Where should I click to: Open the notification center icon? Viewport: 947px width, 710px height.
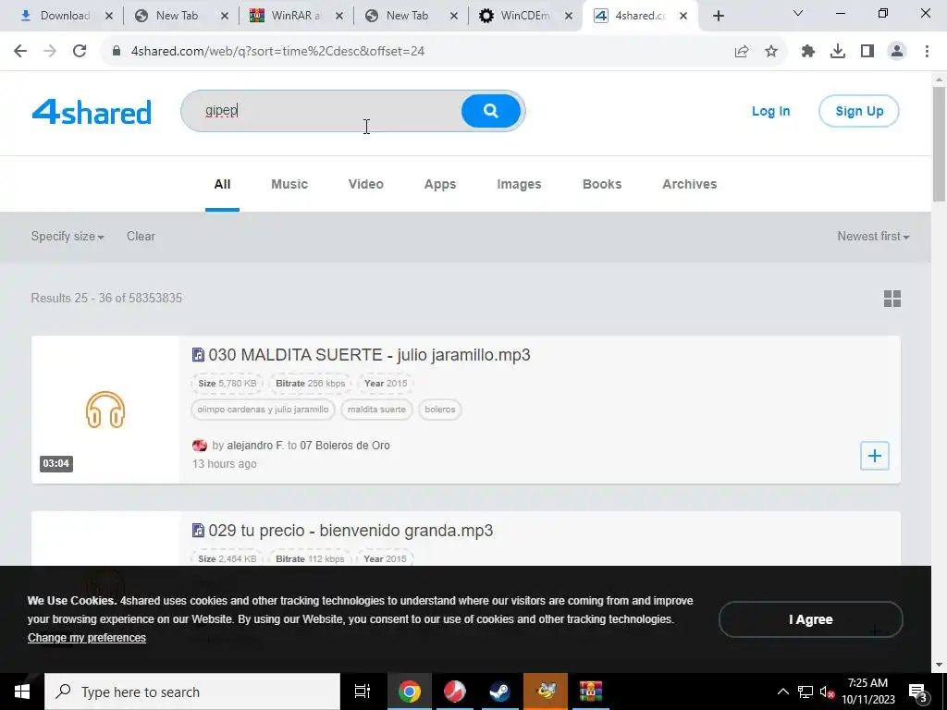(918, 692)
